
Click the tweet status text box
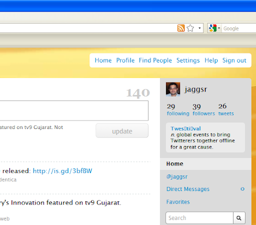(x=74, y=110)
